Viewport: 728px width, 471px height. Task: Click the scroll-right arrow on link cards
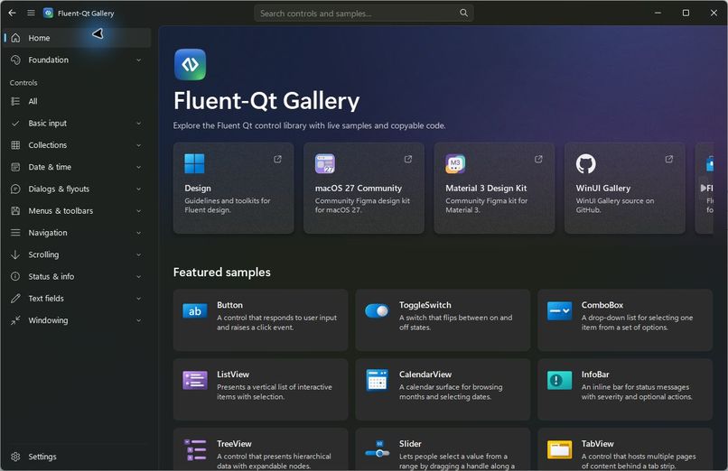pyautogui.click(x=704, y=188)
